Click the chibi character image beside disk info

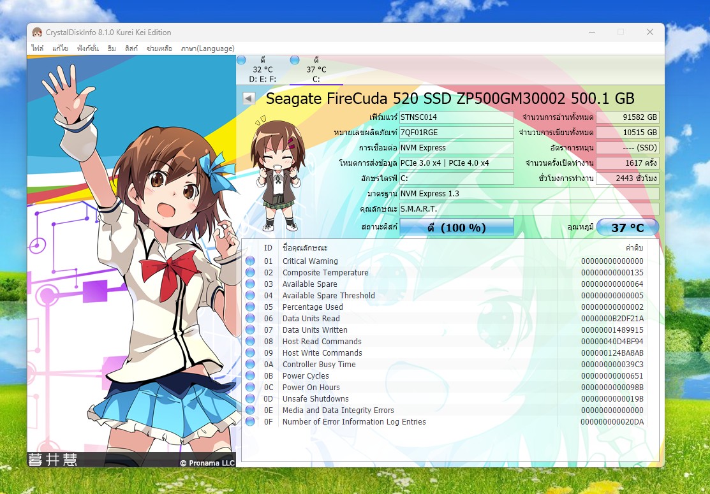click(277, 175)
